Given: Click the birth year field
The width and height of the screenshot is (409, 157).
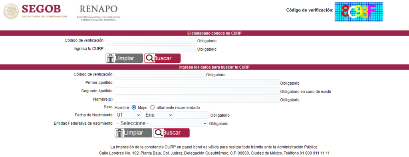Looking at the screenshot, I should pos(192,115).
